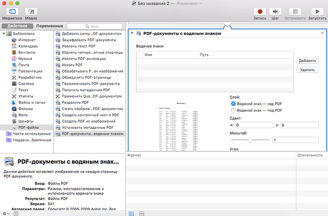Image resolution: width=328 pixels, height=216 pixels.
Task: Select the Контакты category
Action: click(x=27, y=53)
